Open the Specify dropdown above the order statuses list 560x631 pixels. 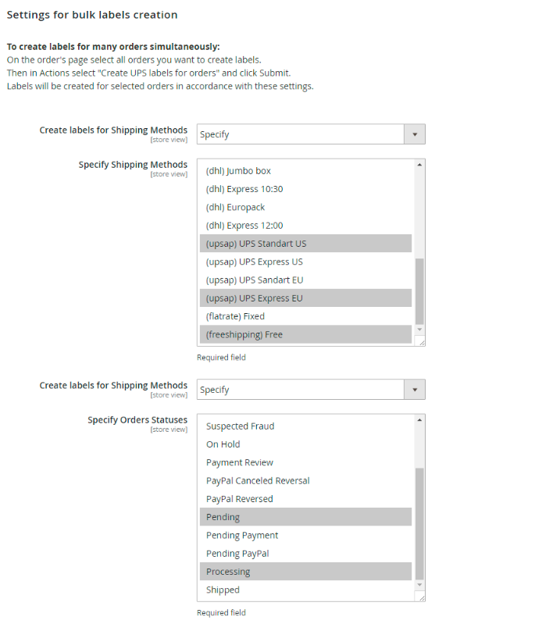click(x=311, y=390)
